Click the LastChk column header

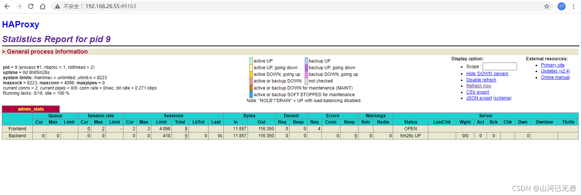coord(442,122)
